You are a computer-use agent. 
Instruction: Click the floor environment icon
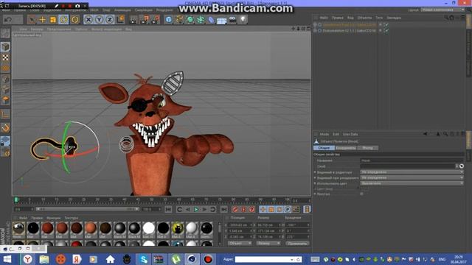coord(221,20)
